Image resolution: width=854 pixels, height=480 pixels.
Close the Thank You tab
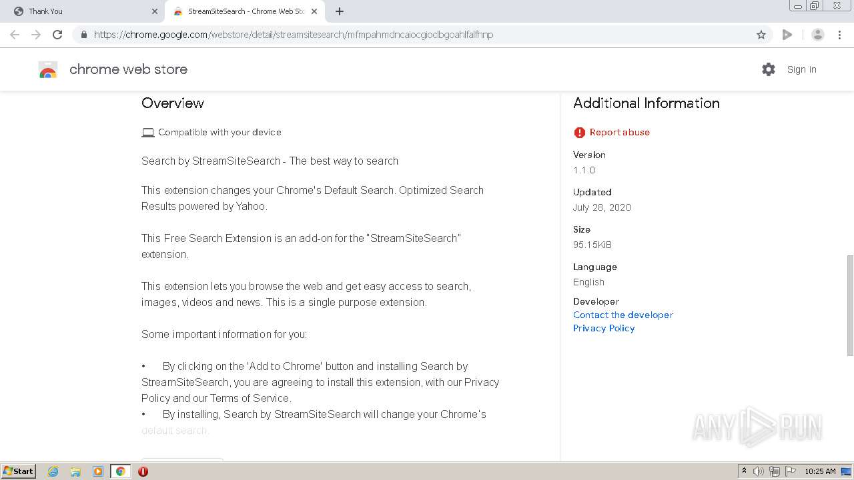[155, 11]
